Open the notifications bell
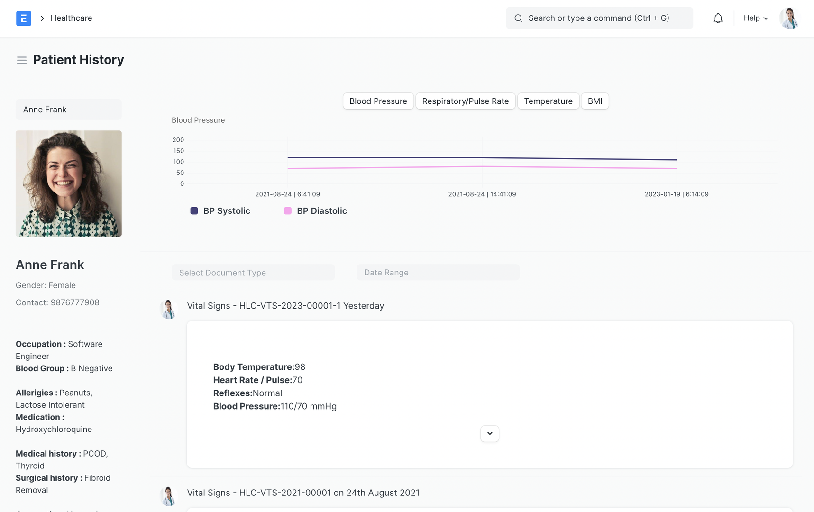 (x=718, y=18)
